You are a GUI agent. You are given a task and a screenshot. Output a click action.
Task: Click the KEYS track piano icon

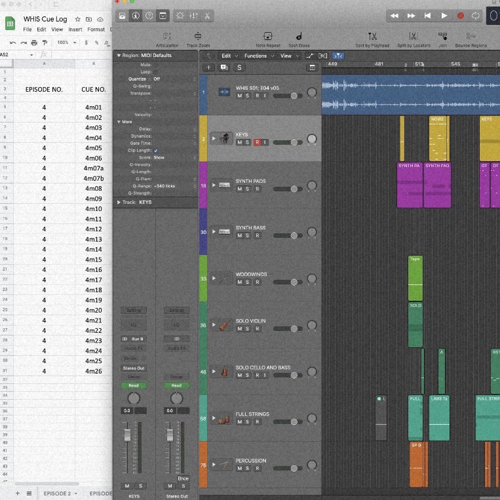(225, 138)
